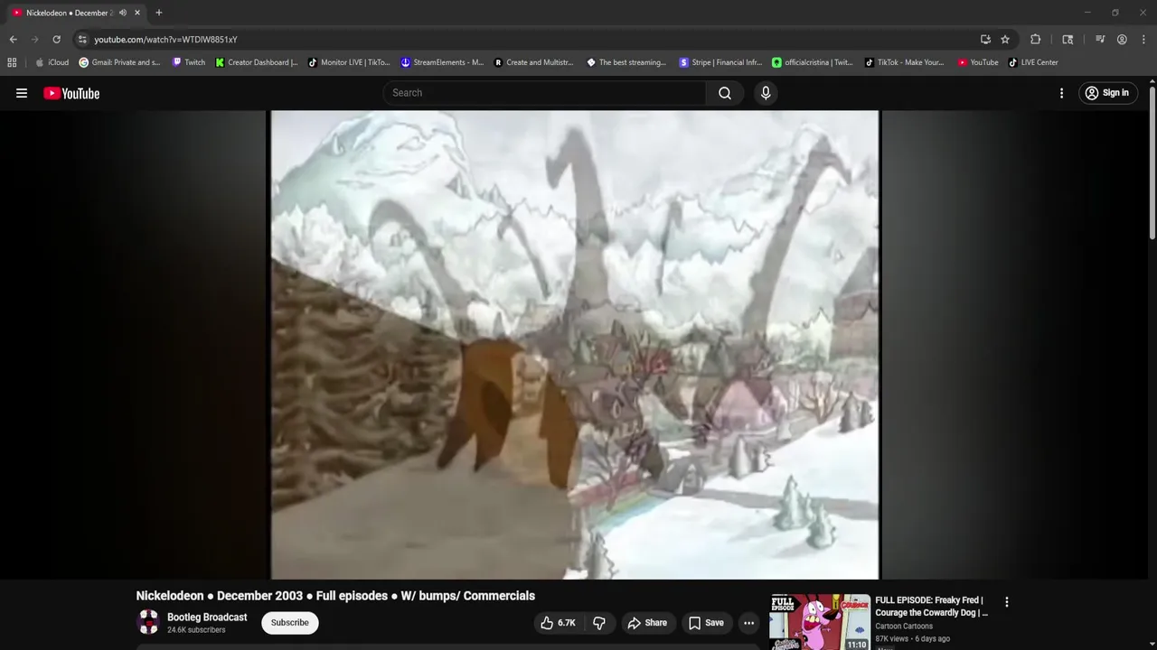Open the LIVE Center bookmark

pyautogui.click(x=1033, y=62)
